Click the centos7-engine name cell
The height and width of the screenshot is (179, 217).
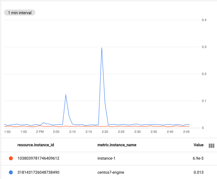coord(111,172)
